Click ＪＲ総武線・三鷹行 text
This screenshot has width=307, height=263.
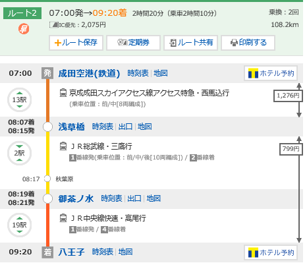(101, 146)
